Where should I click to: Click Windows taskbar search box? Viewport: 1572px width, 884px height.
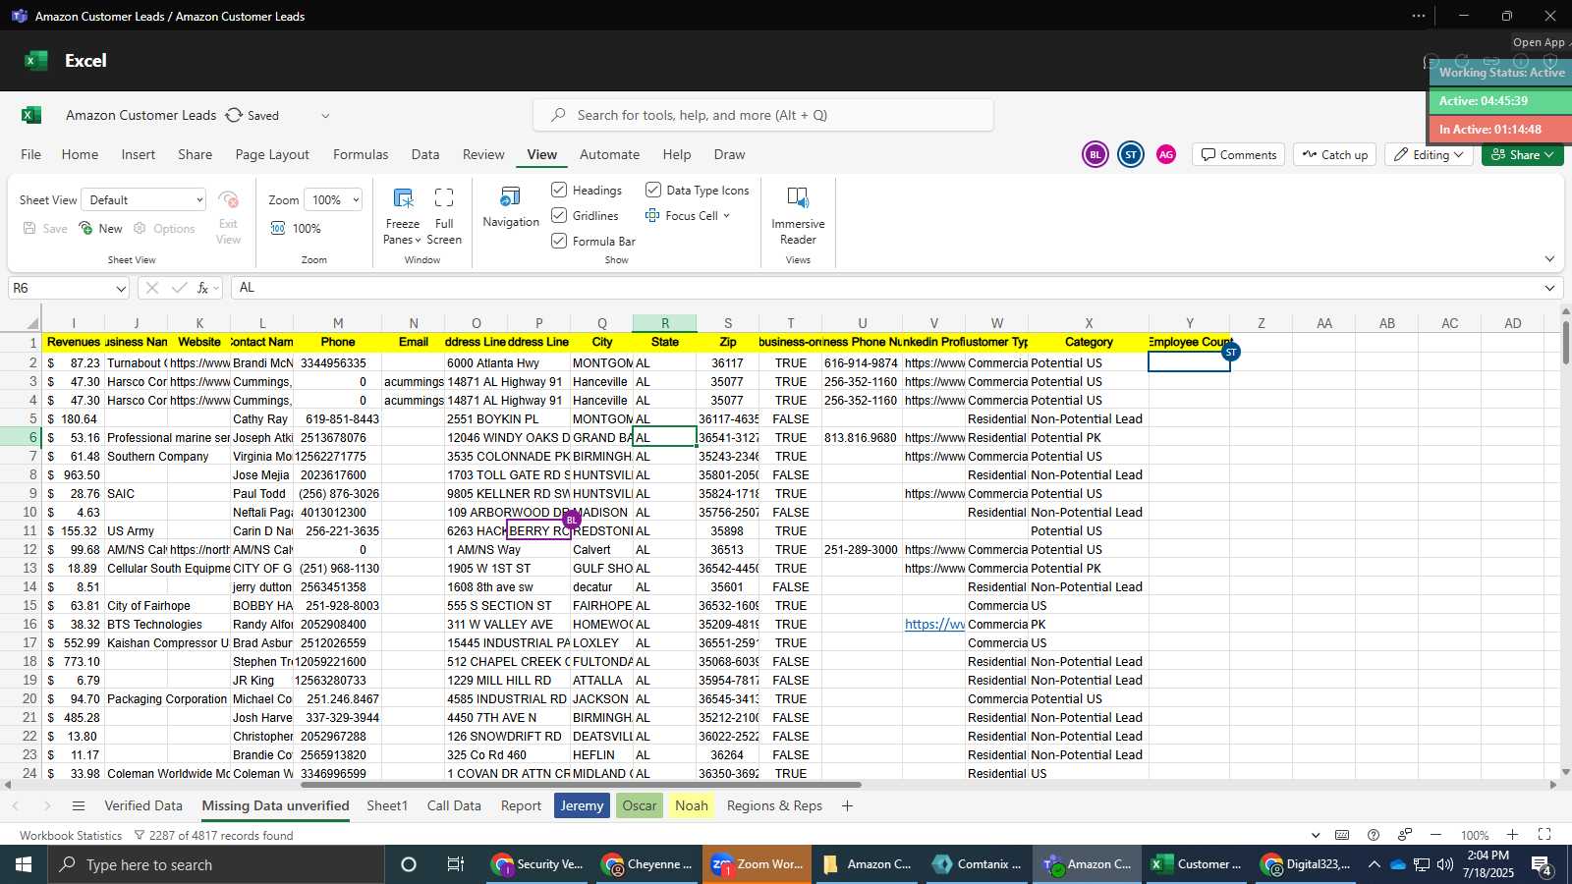point(217,864)
